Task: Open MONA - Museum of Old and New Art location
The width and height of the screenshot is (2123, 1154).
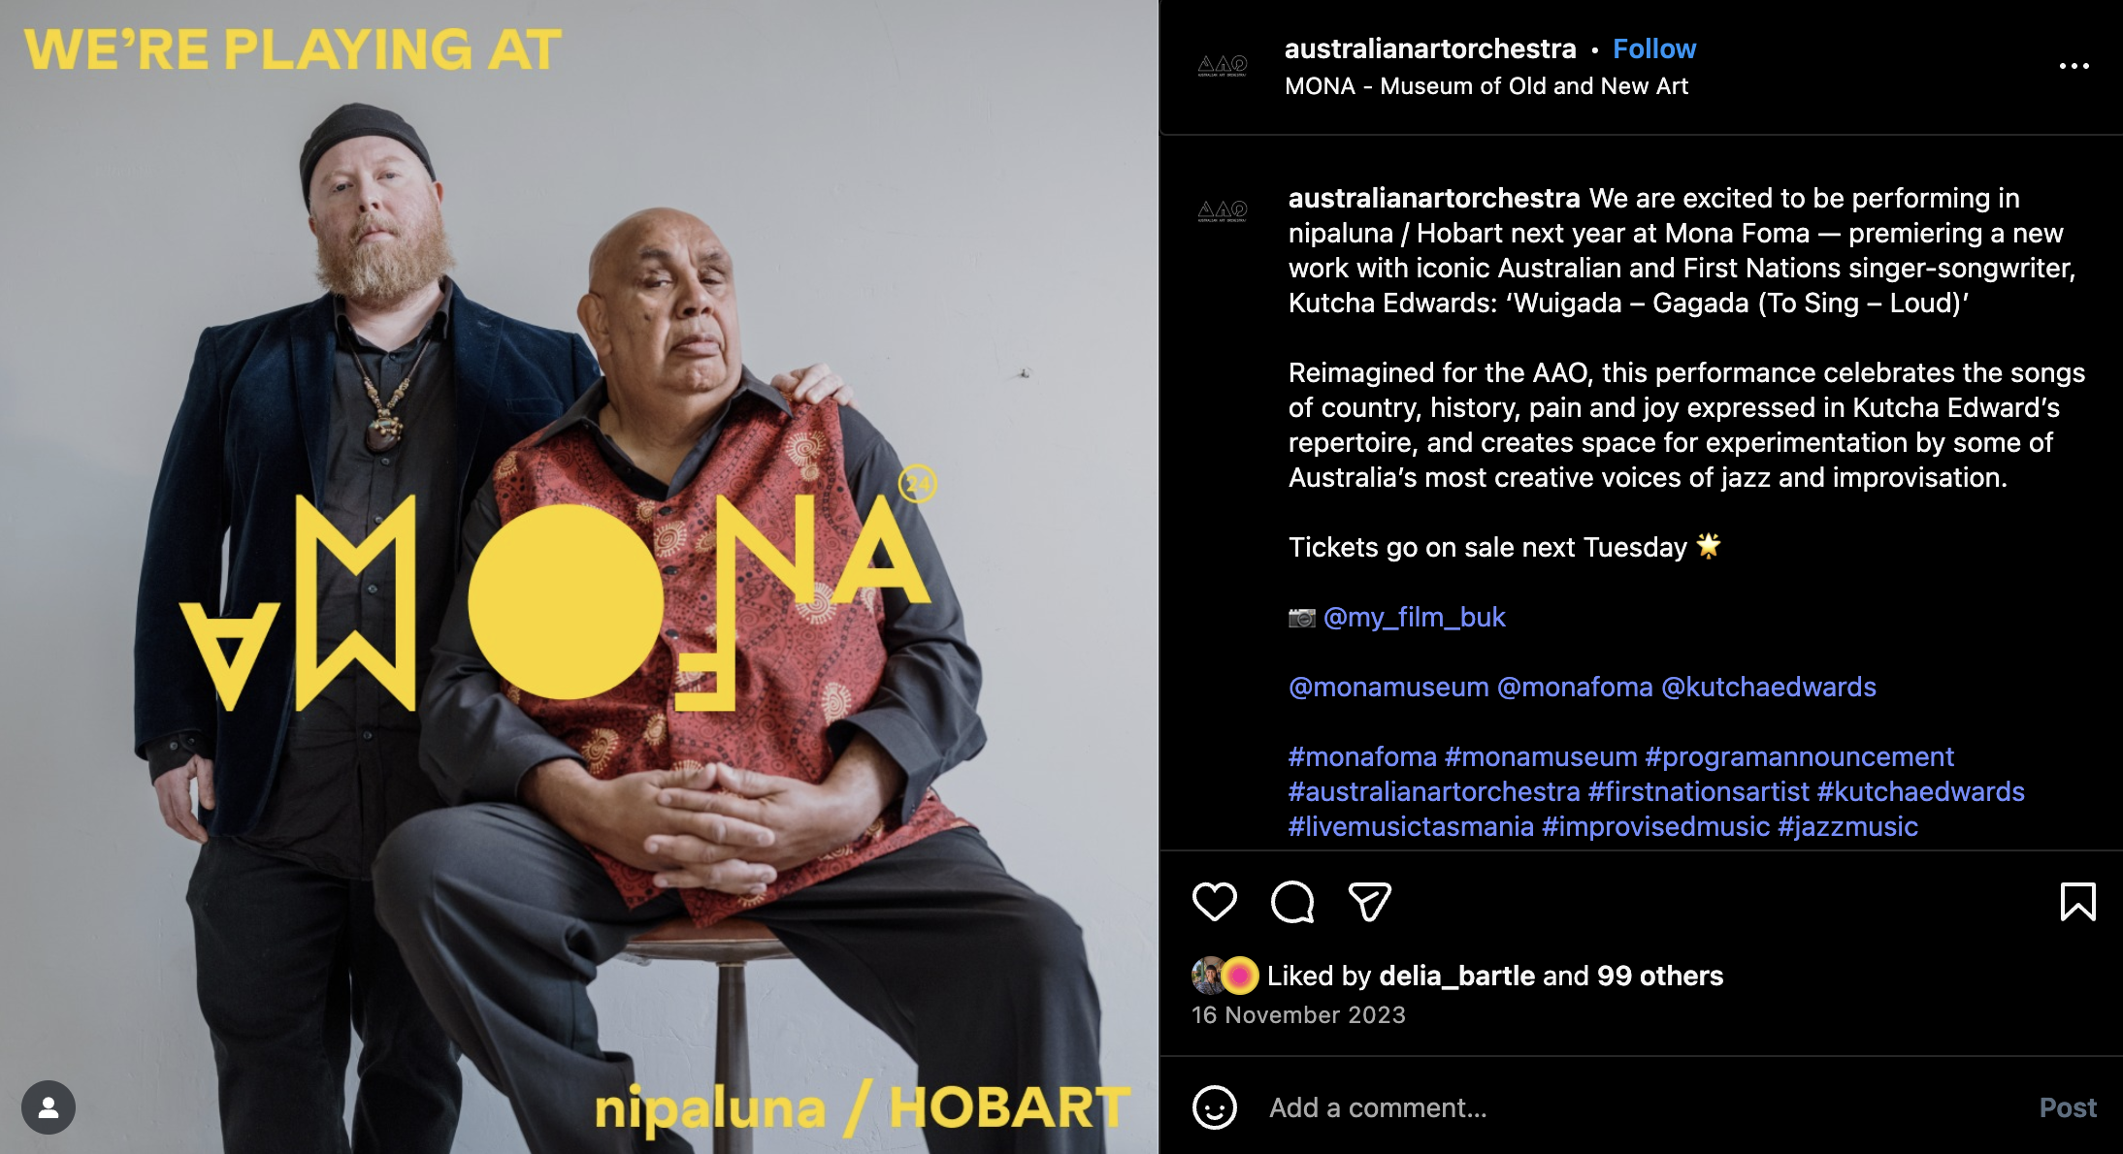Action: 1486,86
